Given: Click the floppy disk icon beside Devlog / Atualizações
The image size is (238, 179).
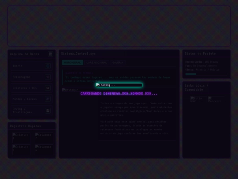Looking at the screenshot, I should pos(48,110).
